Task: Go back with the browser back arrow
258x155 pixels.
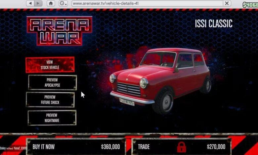Action: 30,3
